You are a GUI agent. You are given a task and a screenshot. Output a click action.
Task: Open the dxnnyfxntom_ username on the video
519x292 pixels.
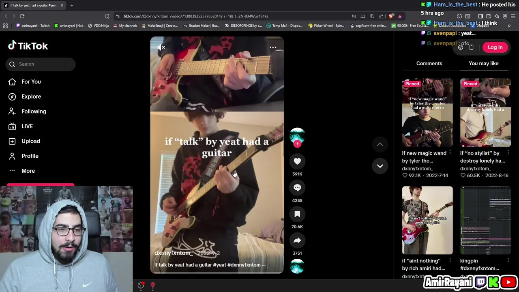(174, 253)
